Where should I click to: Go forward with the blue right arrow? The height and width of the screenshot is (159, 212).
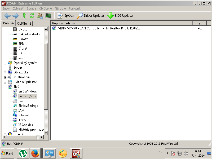pyautogui.click(x=16, y=16)
